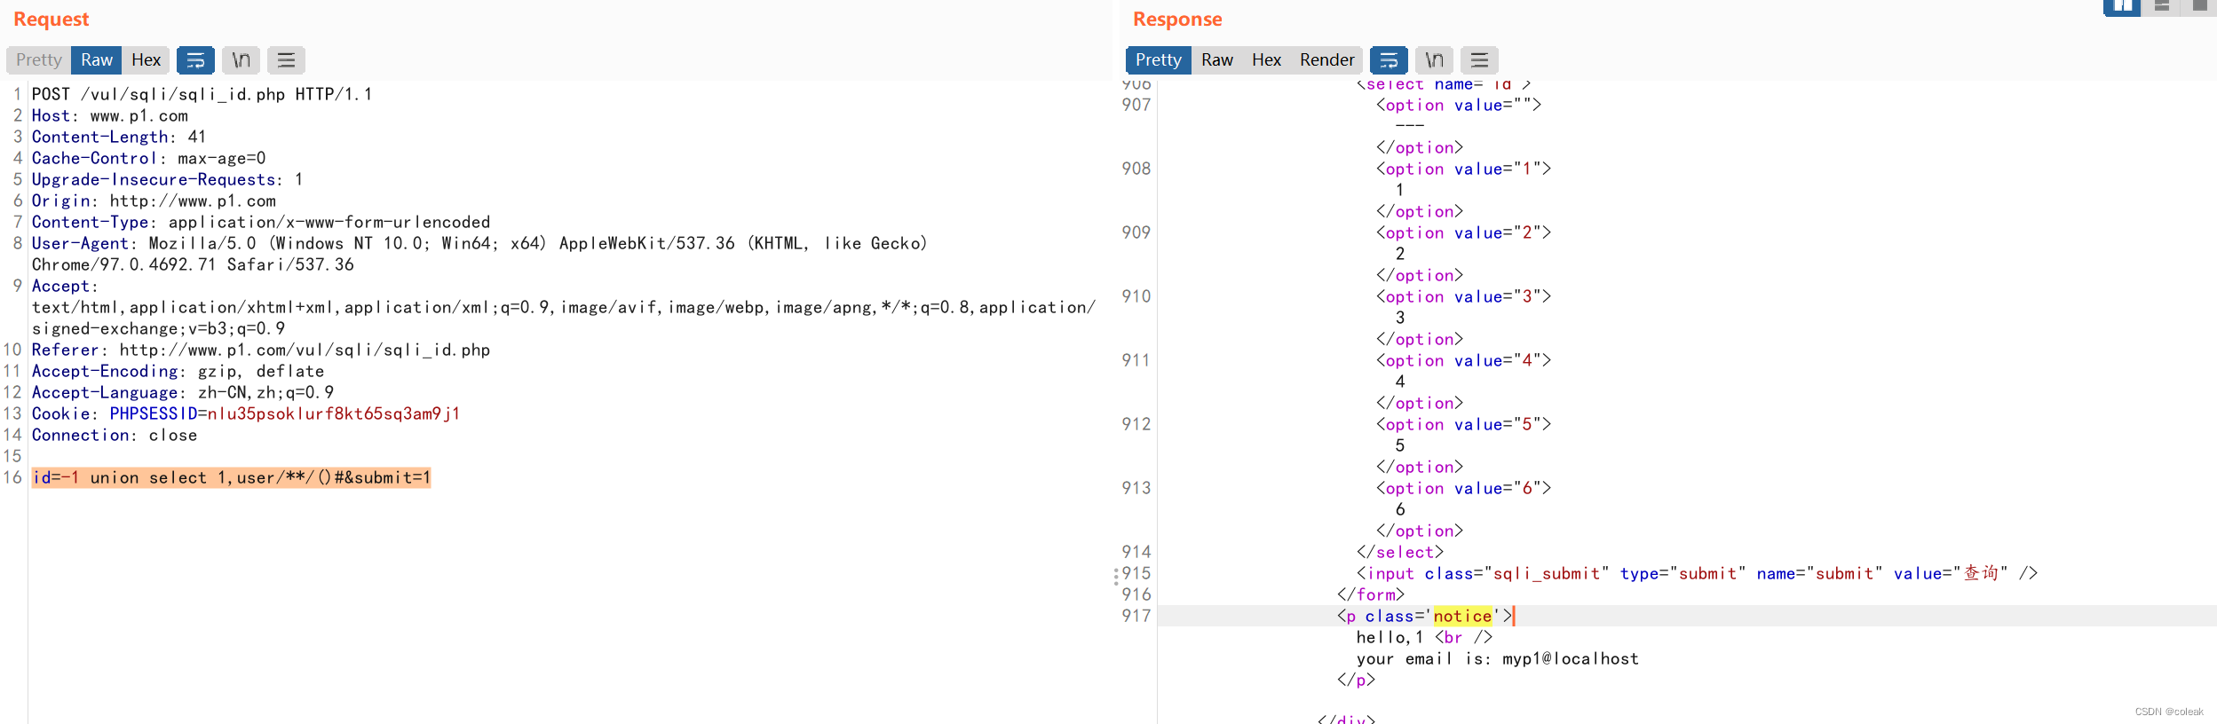
Task: Click the option value="" line in Response
Action: (x=1459, y=105)
